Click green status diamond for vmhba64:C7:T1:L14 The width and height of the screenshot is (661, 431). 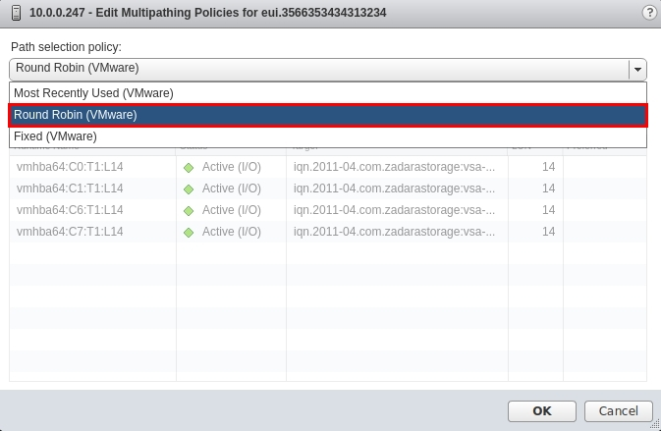[189, 232]
